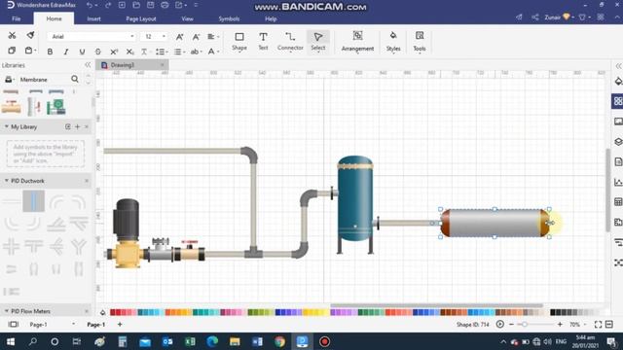Screen dimensions: 623x350
Task: Close the PID Ductwork library
Action: coord(87,181)
